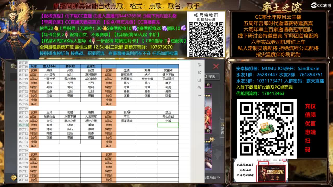Click the share tools icon below the edit icon
Image resolution: width=333 pixels, height=187 pixels.
click(199, 73)
